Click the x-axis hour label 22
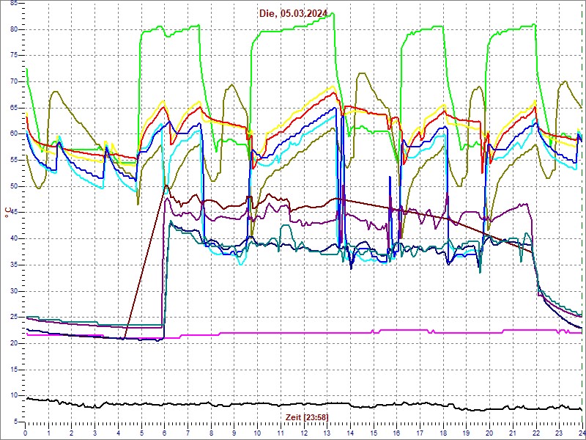This screenshot has height=440, width=586. point(536,432)
